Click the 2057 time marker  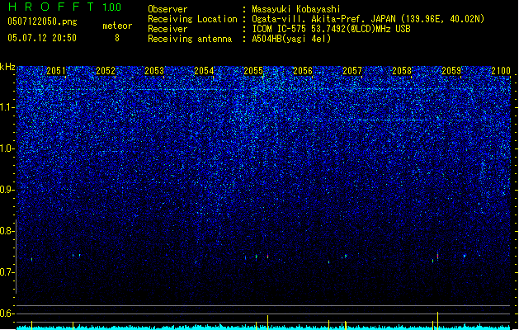pos(352,71)
